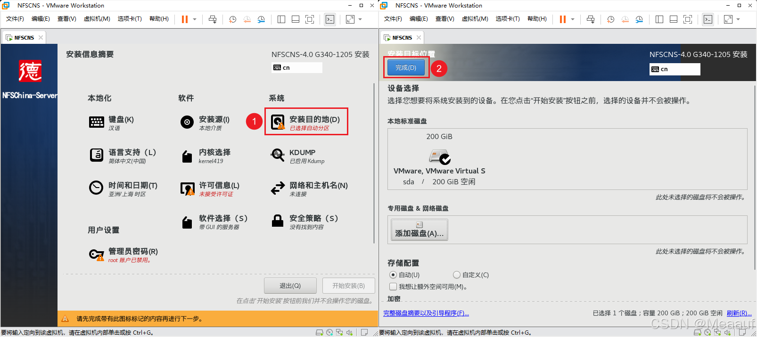Viewport: 757px width, 337px height.
Task: Select the Automatic (自动) storage radio button
Action: tap(393, 275)
